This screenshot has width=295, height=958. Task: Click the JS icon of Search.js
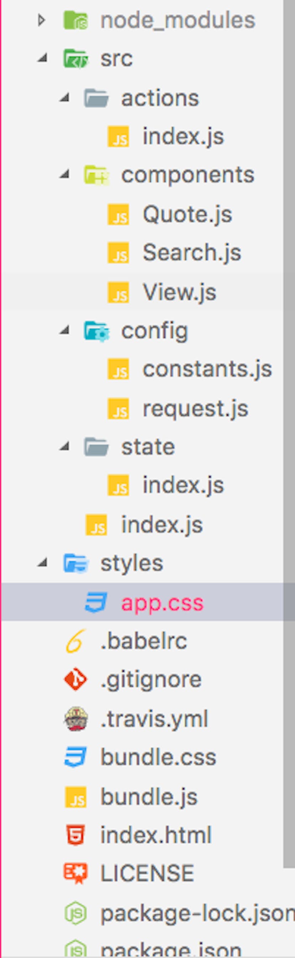click(118, 253)
